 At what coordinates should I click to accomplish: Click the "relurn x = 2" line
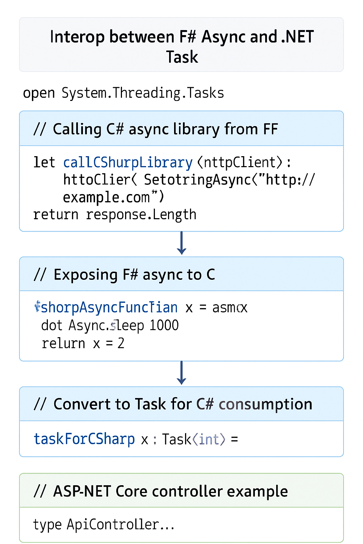(x=83, y=344)
